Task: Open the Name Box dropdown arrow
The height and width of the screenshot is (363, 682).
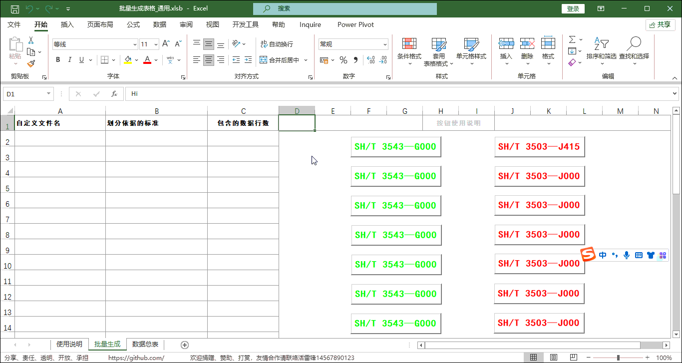Action: tap(48, 94)
